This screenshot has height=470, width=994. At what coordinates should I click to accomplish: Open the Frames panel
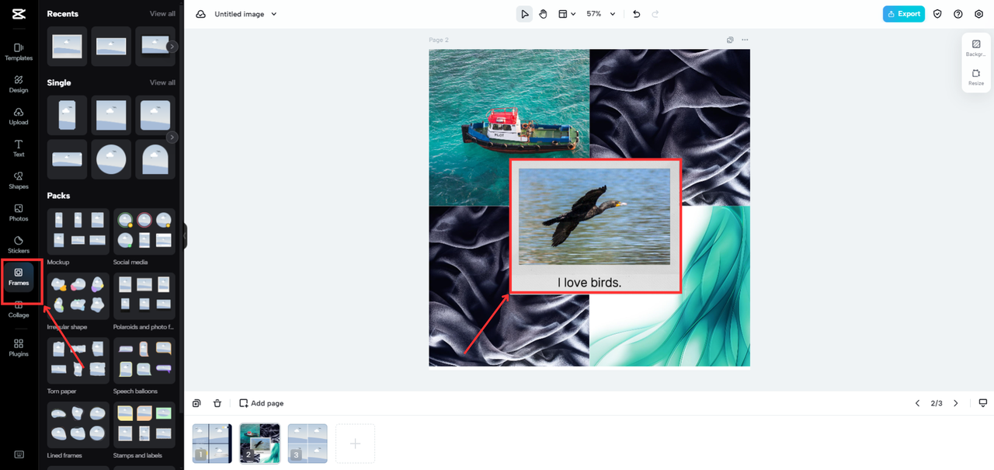(x=19, y=277)
